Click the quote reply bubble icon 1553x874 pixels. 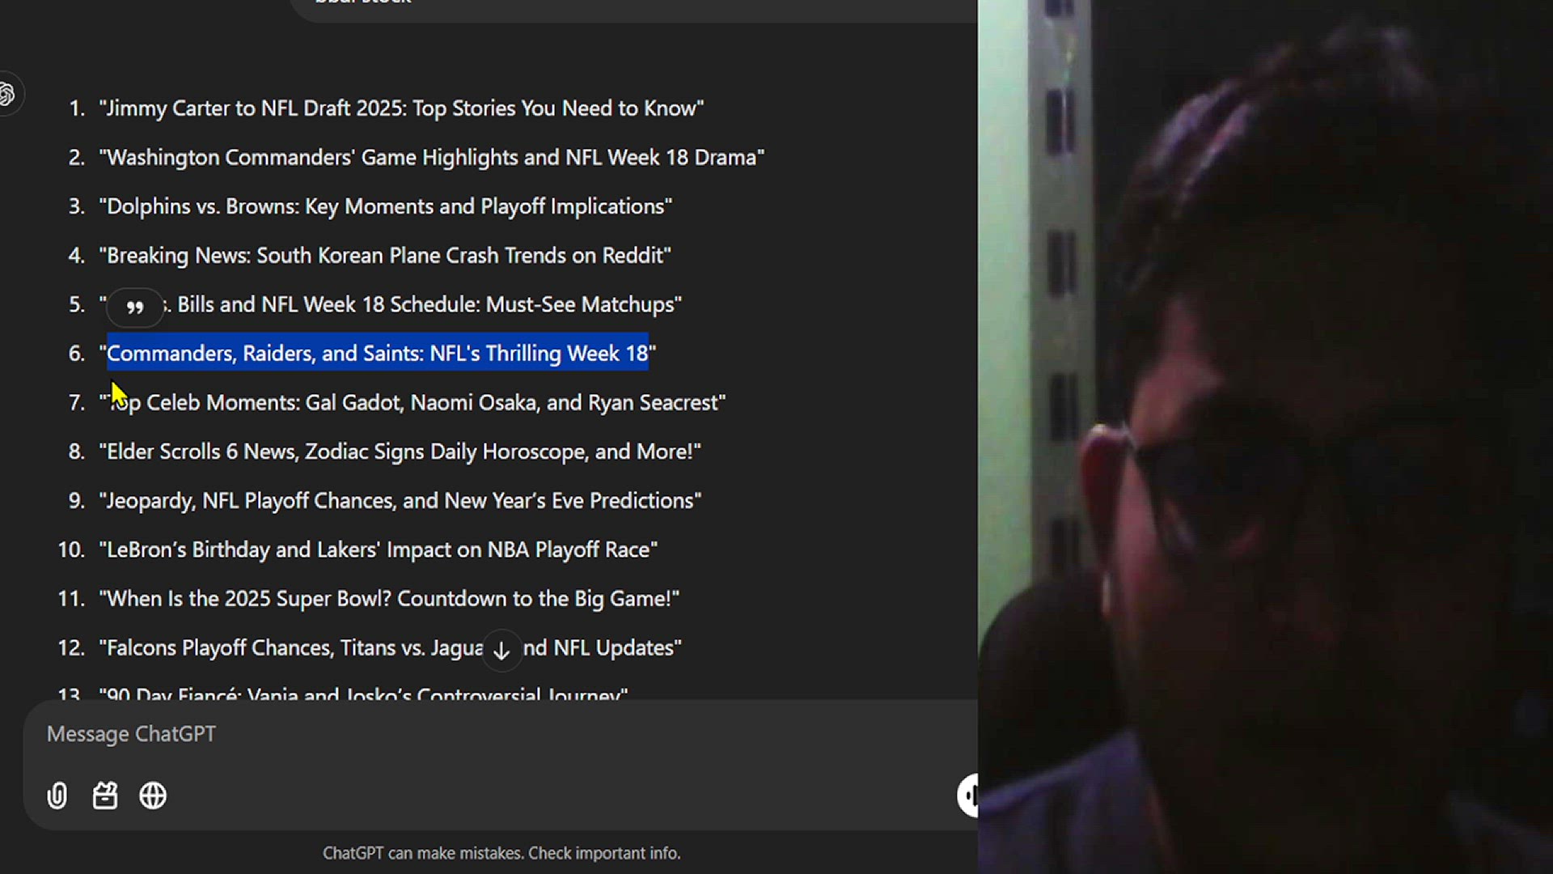click(x=135, y=308)
